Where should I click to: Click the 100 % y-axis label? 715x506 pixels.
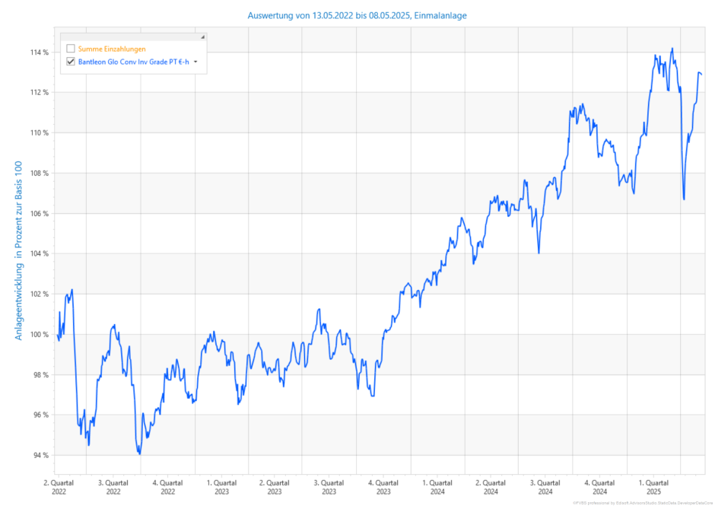(40, 334)
